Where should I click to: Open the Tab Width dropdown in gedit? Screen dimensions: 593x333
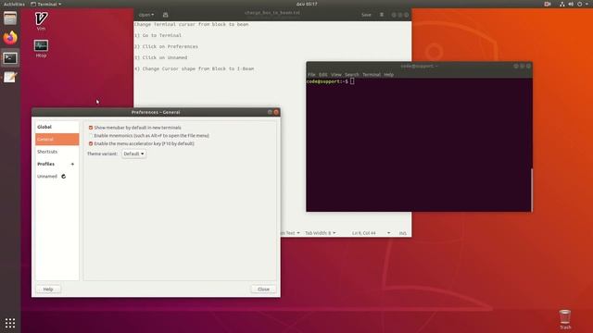pos(320,233)
